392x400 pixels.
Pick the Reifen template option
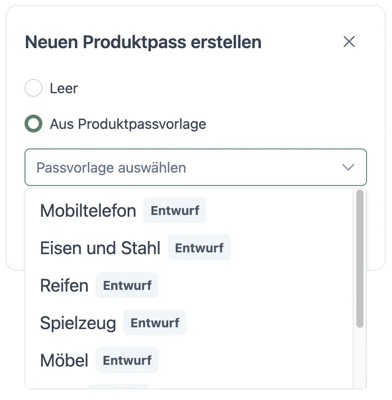(x=64, y=285)
